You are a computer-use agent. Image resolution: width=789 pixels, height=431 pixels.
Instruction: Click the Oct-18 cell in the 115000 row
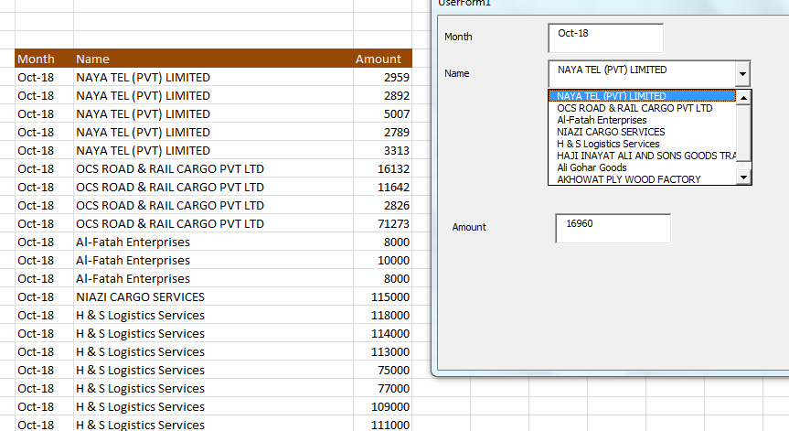pyautogui.click(x=44, y=296)
